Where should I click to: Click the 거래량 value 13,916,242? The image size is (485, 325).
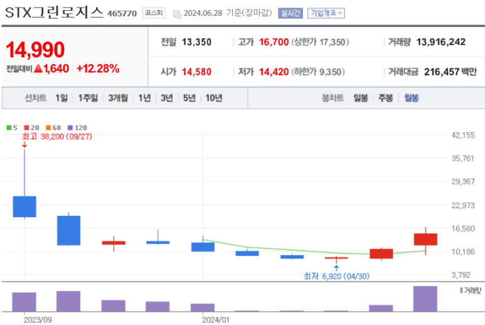click(x=441, y=42)
